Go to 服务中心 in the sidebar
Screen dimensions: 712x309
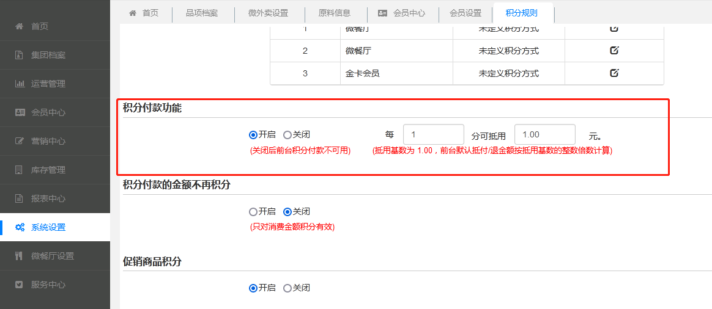click(48, 285)
